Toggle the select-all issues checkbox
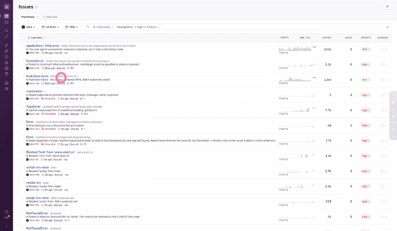 (23, 38)
